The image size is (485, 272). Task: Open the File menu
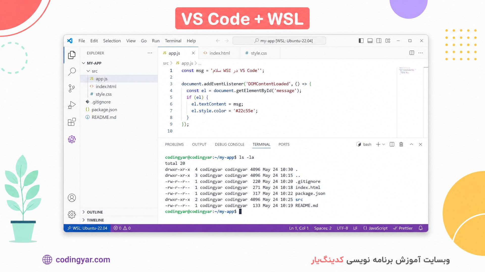pos(82,41)
